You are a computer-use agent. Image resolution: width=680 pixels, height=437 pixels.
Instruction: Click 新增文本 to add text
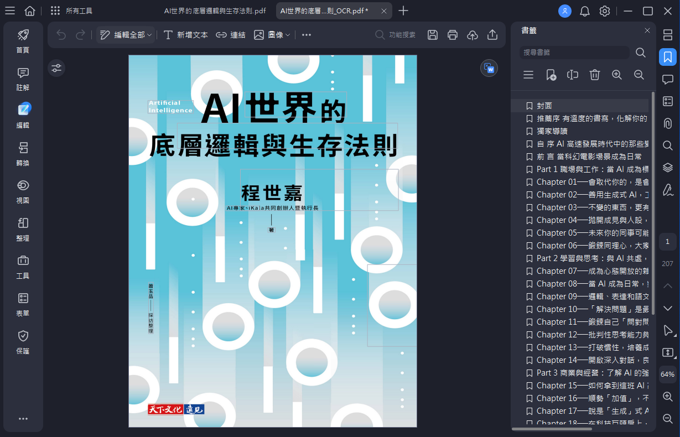point(186,35)
